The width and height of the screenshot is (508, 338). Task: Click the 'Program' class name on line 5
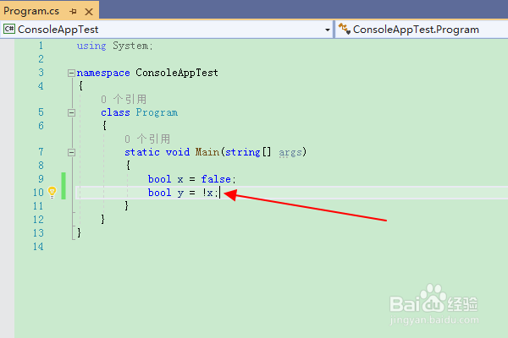pos(157,112)
